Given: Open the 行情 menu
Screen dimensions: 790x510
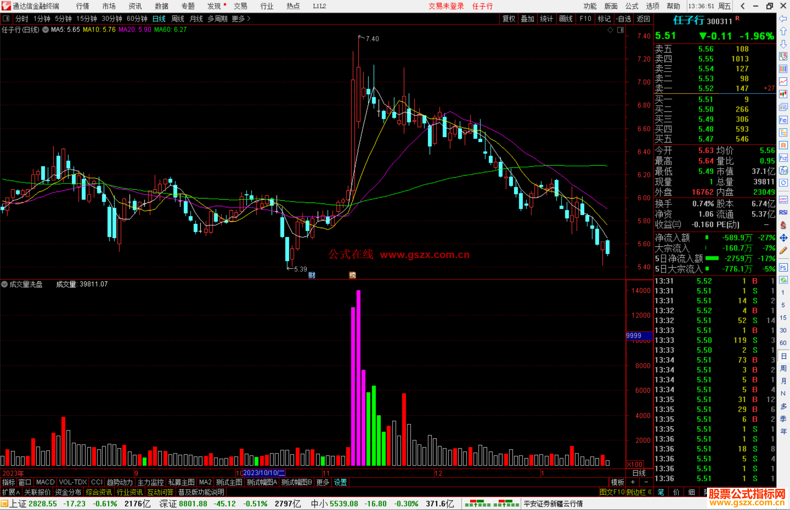Looking at the screenshot, I should pyautogui.click(x=82, y=6).
